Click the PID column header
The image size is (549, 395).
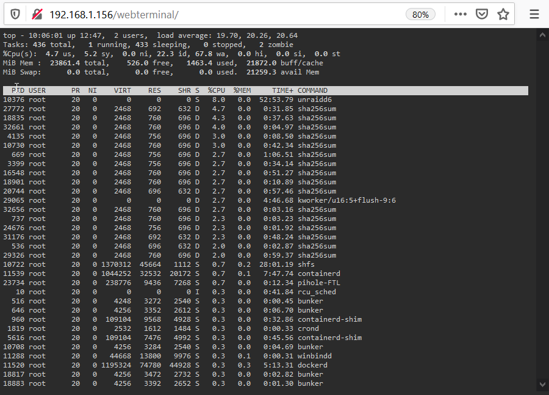click(x=18, y=90)
